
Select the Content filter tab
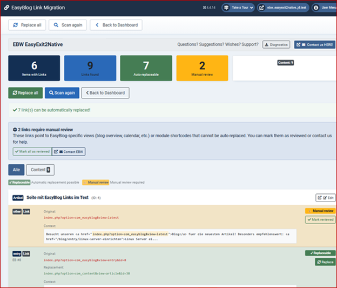pos(40,170)
